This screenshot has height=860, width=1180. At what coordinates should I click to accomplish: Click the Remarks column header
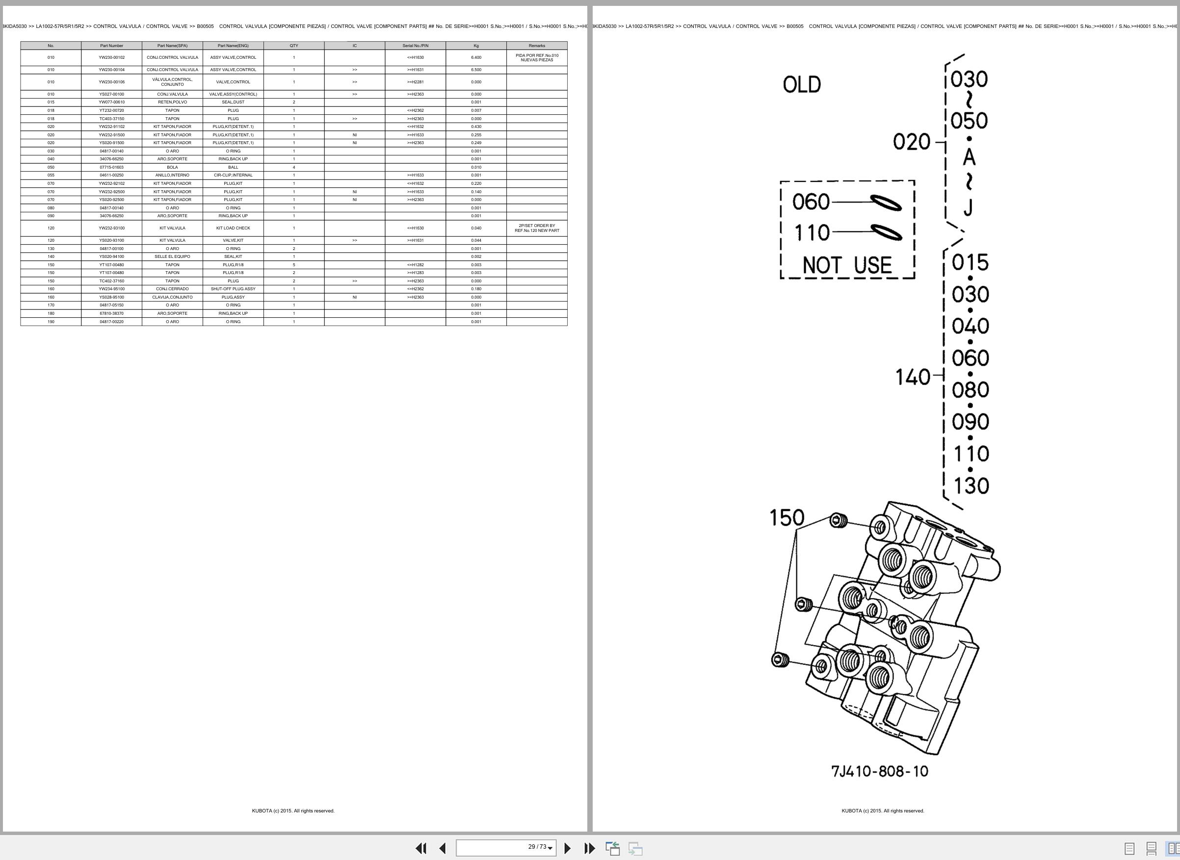pyautogui.click(x=537, y=46)
